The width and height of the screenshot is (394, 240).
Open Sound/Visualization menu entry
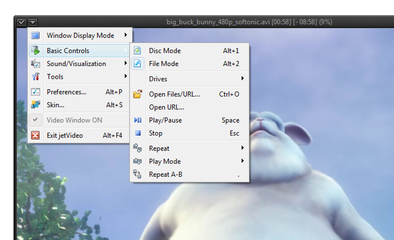[x=80, y=64]
